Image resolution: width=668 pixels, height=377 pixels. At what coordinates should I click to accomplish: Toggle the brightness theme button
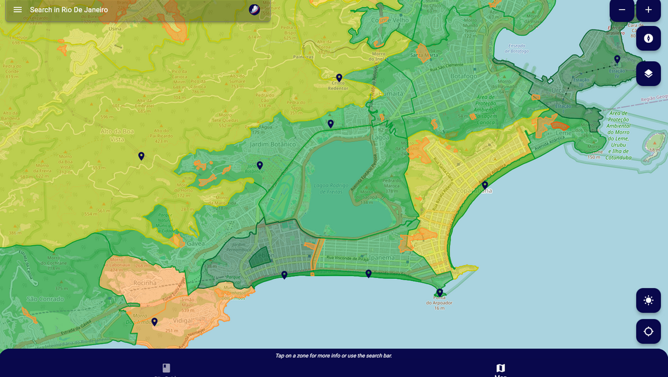[x=648, y=300]
